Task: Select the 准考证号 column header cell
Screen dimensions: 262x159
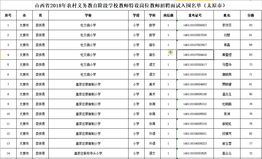Action: [195, 15]
